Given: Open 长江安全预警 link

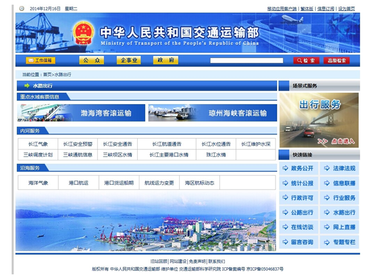Looking at the screenshot, I should [77, 144].
